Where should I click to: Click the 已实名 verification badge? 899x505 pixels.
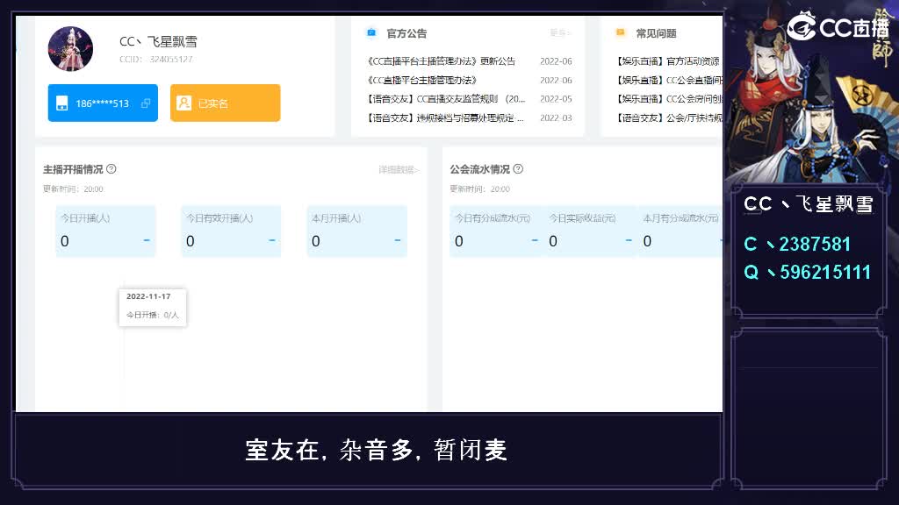[225, 103]
